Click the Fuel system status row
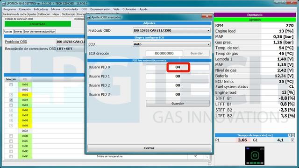 [x=255, y=87]
